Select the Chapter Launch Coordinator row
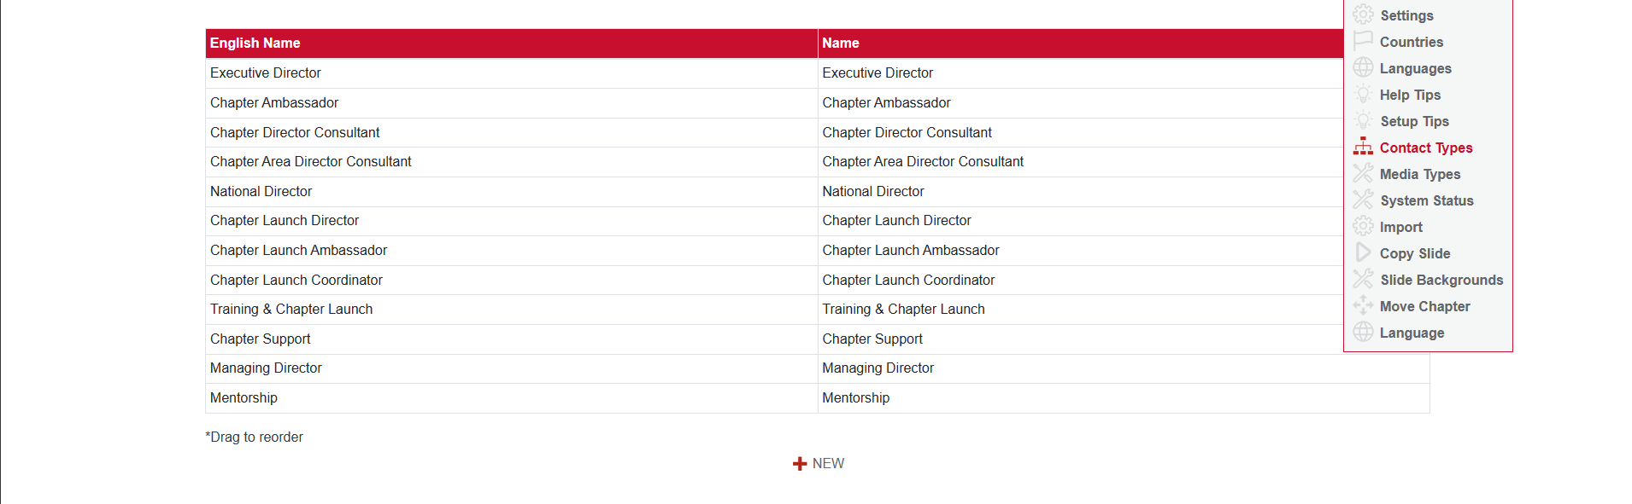The width and height of the screenshot is (1632, 504). click(x=296, y=280)
